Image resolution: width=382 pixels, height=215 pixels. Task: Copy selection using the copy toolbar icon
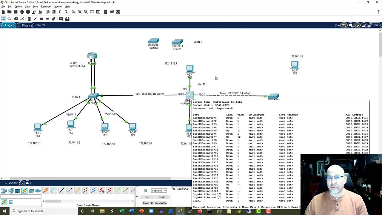tap(47, 12)
